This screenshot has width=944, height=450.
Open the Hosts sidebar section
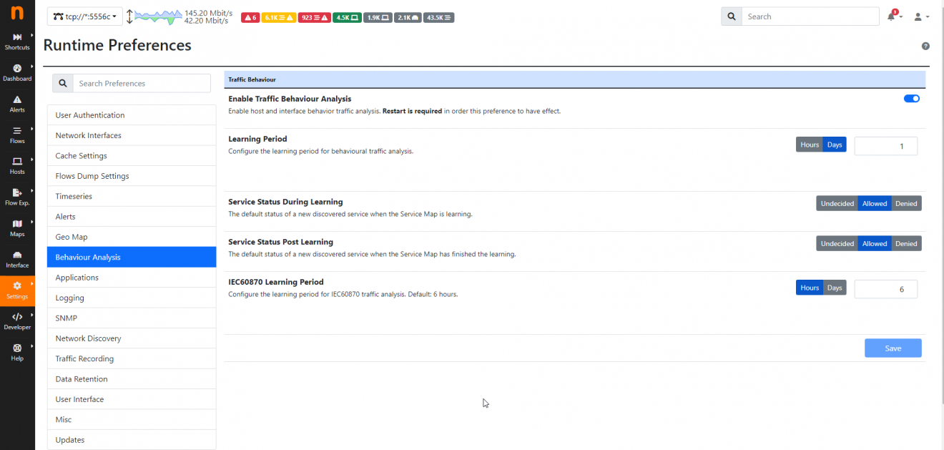click(17, 165)
